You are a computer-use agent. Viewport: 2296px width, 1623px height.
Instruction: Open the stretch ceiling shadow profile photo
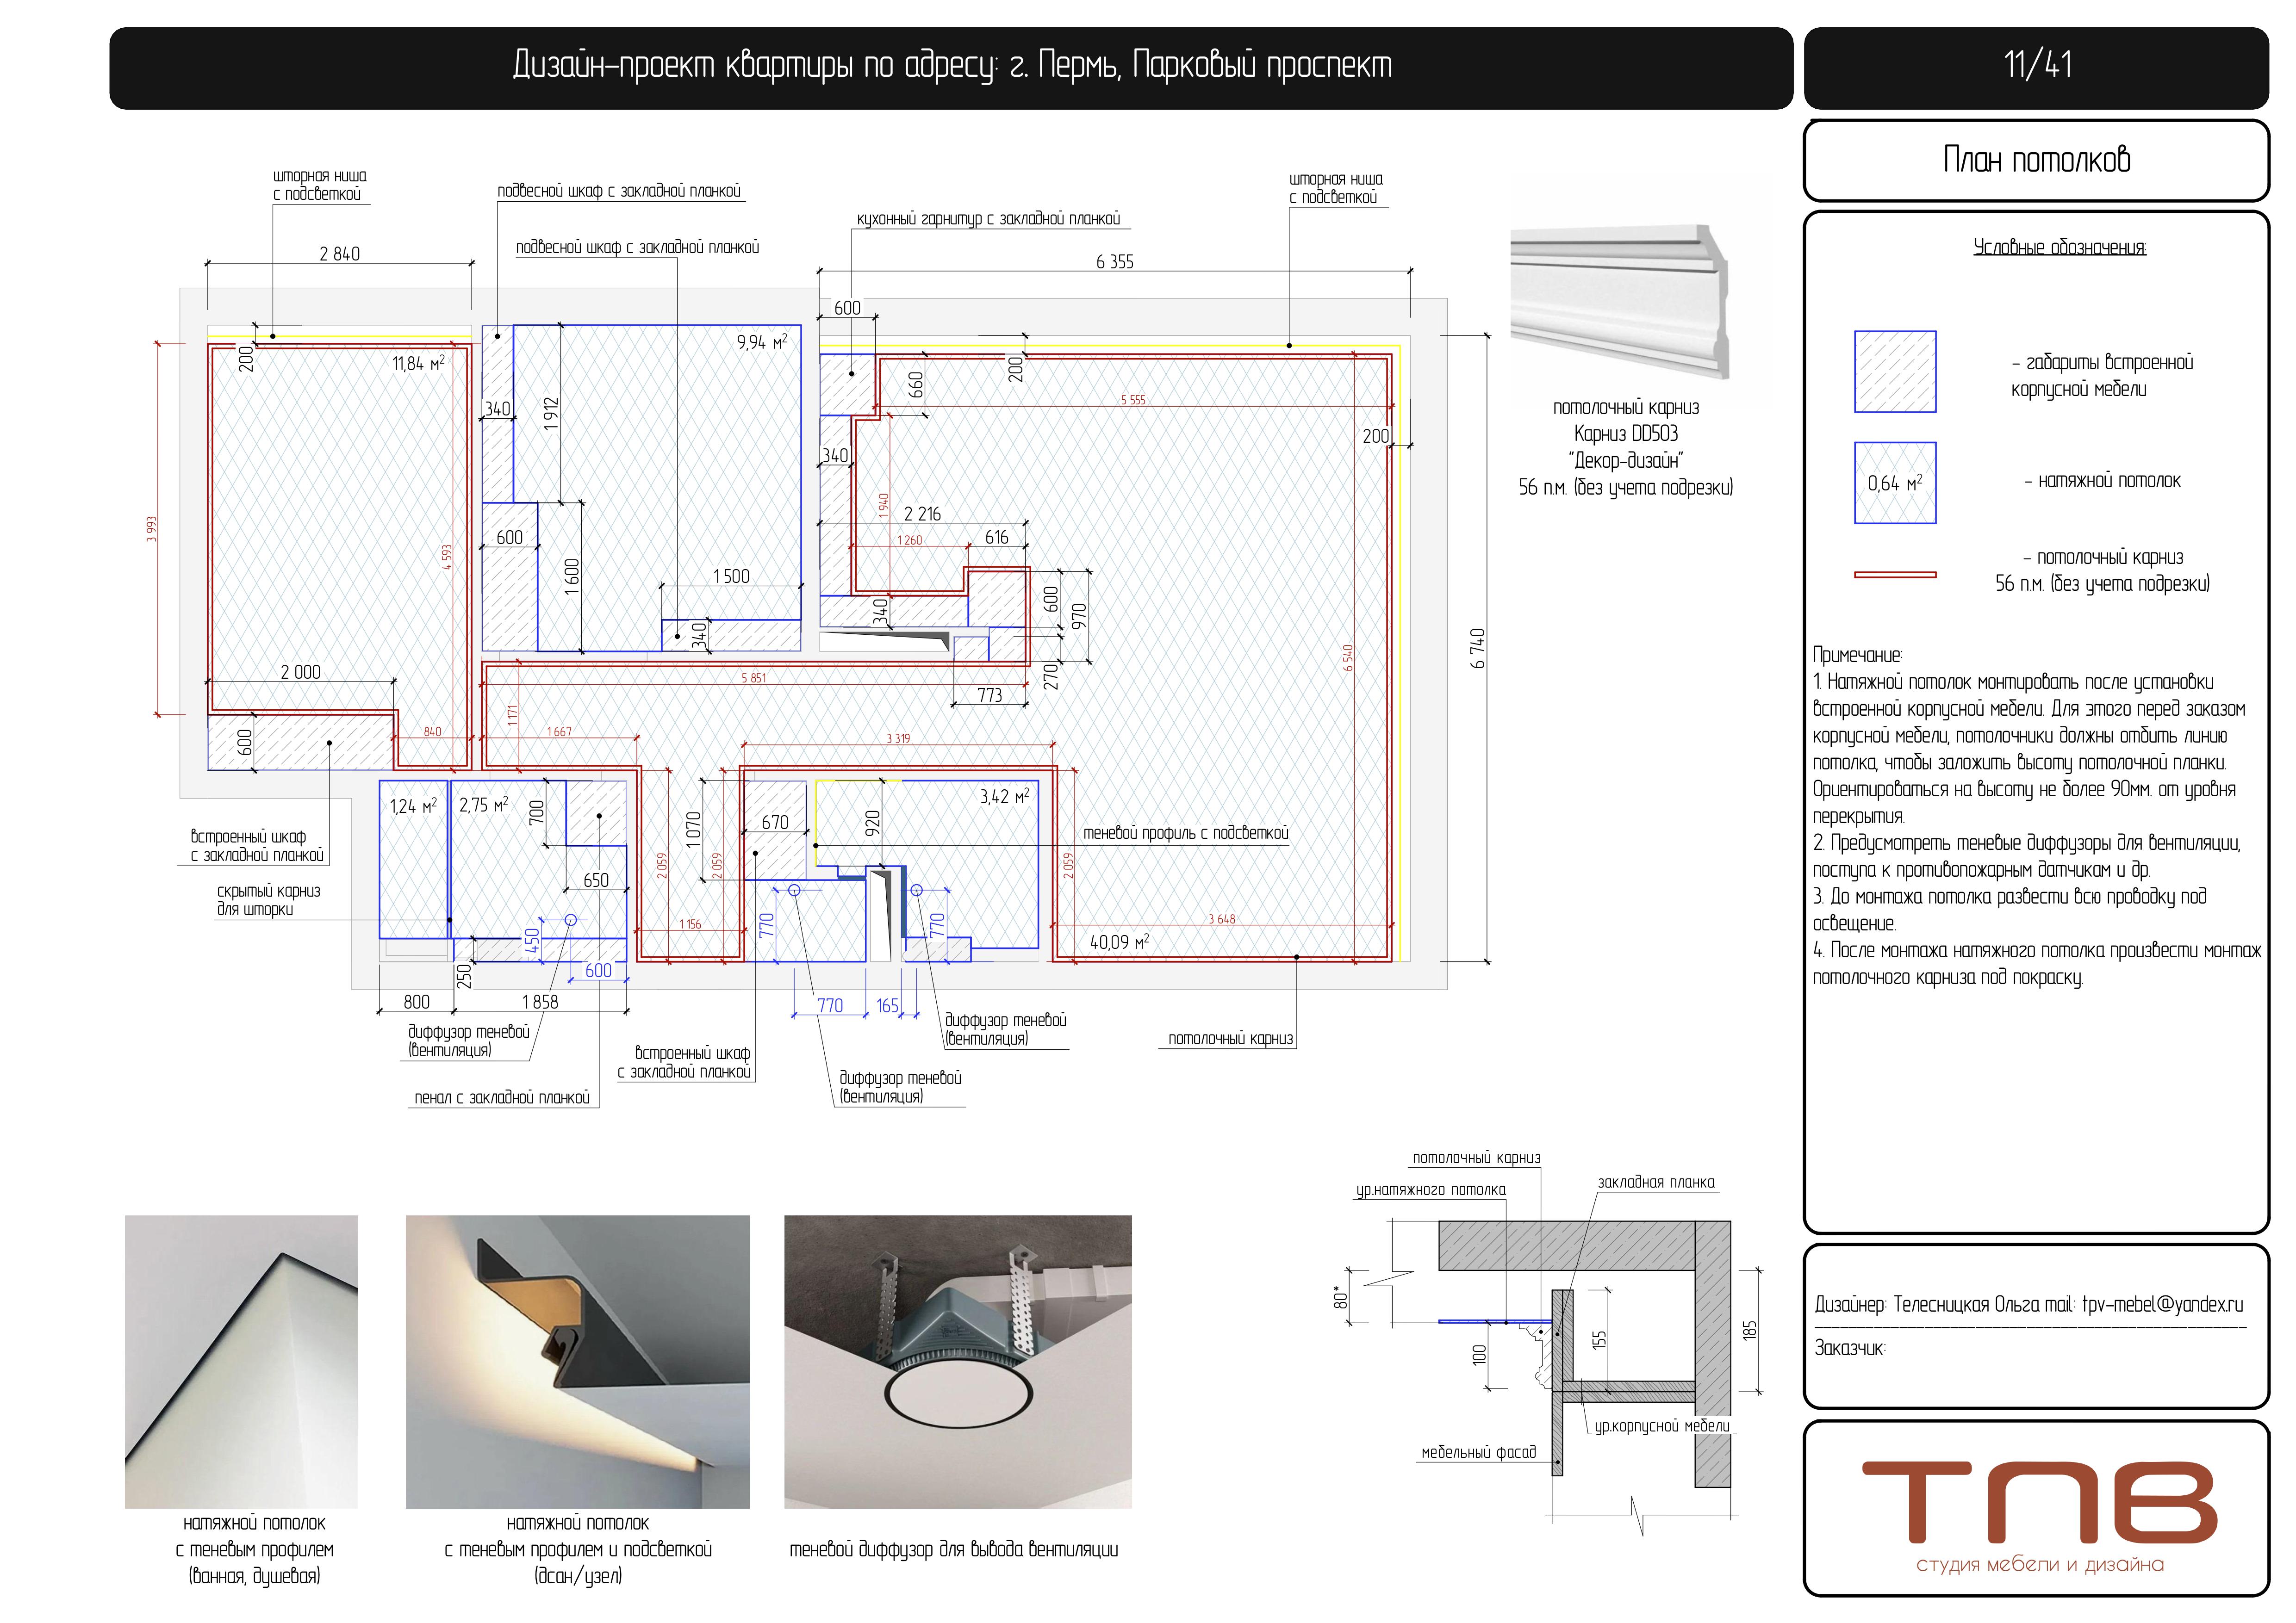(241, 1361)
